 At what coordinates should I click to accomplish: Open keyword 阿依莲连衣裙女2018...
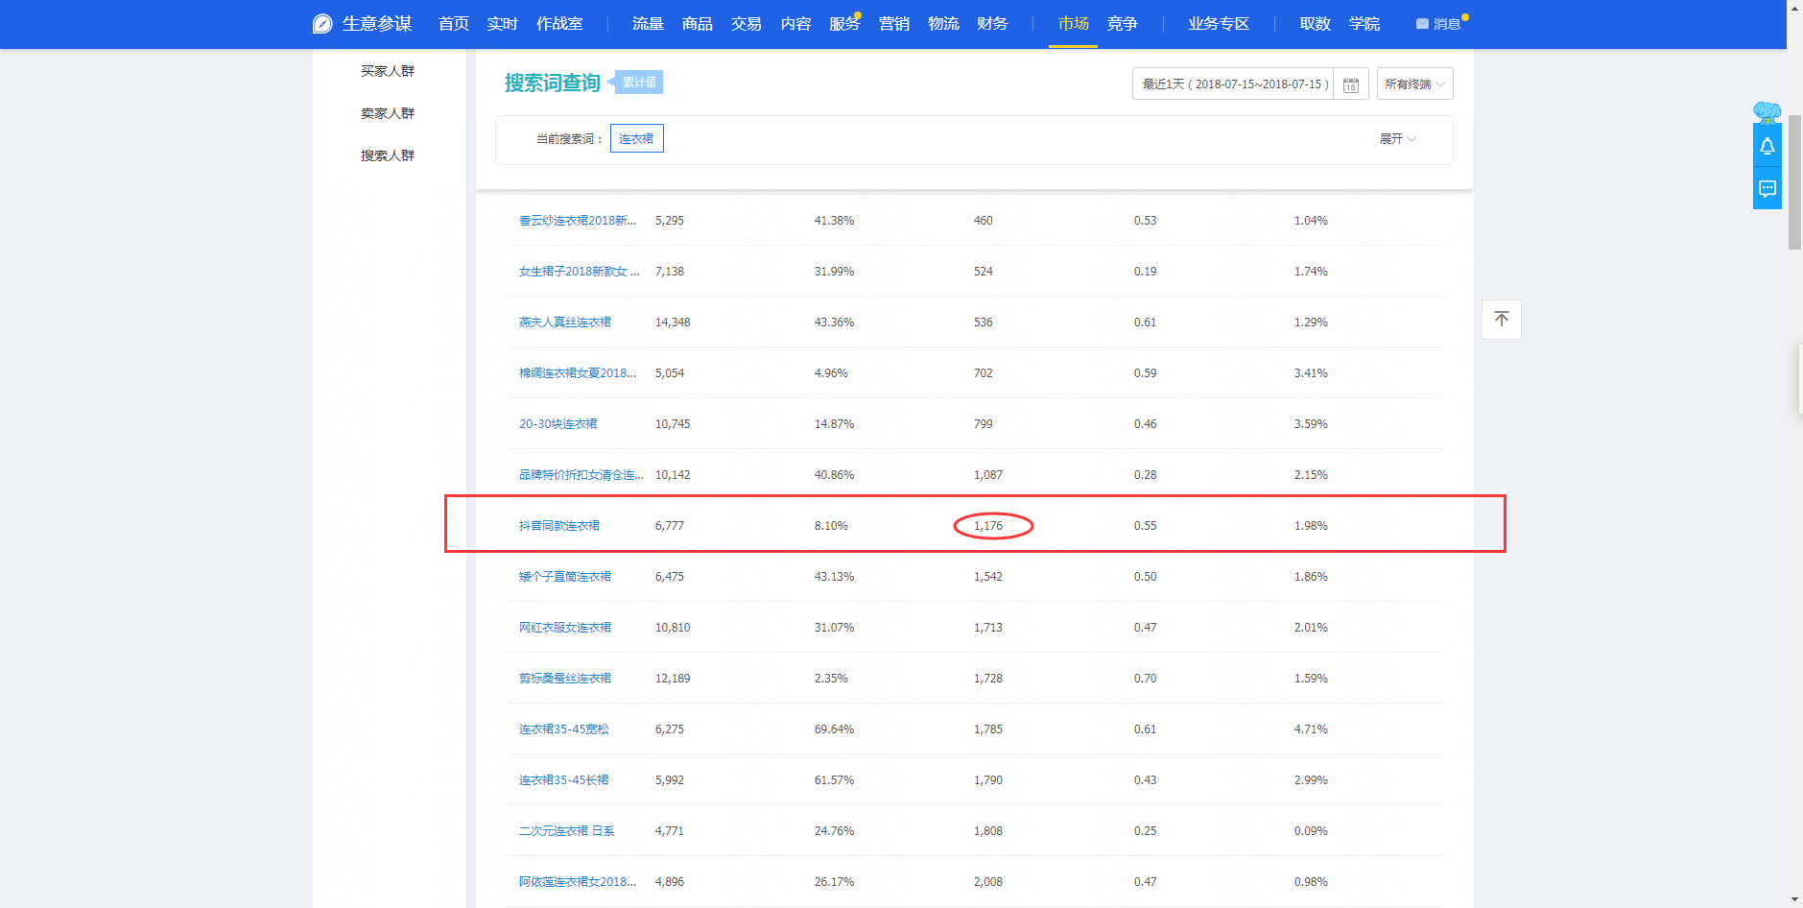click(x=578, y=882)
